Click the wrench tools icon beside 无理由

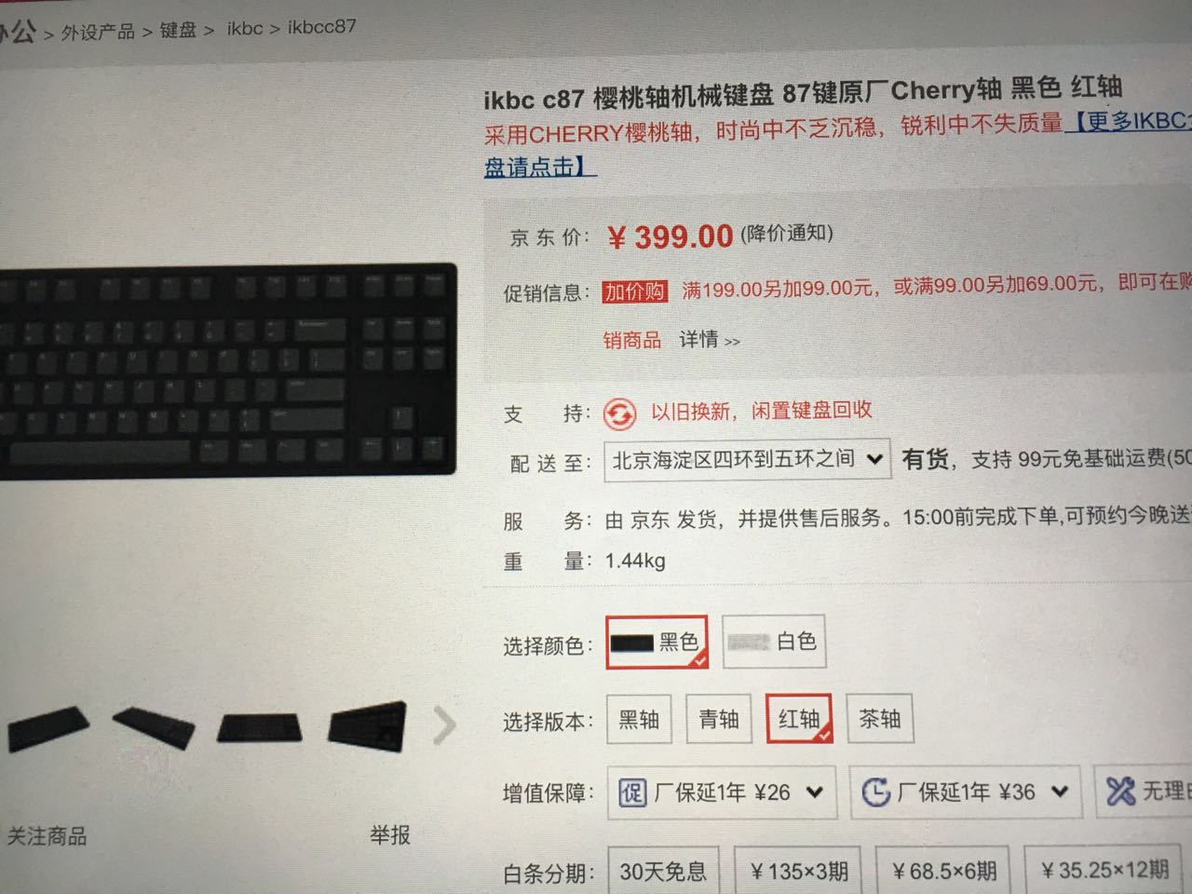click(x=1120, y=791)
